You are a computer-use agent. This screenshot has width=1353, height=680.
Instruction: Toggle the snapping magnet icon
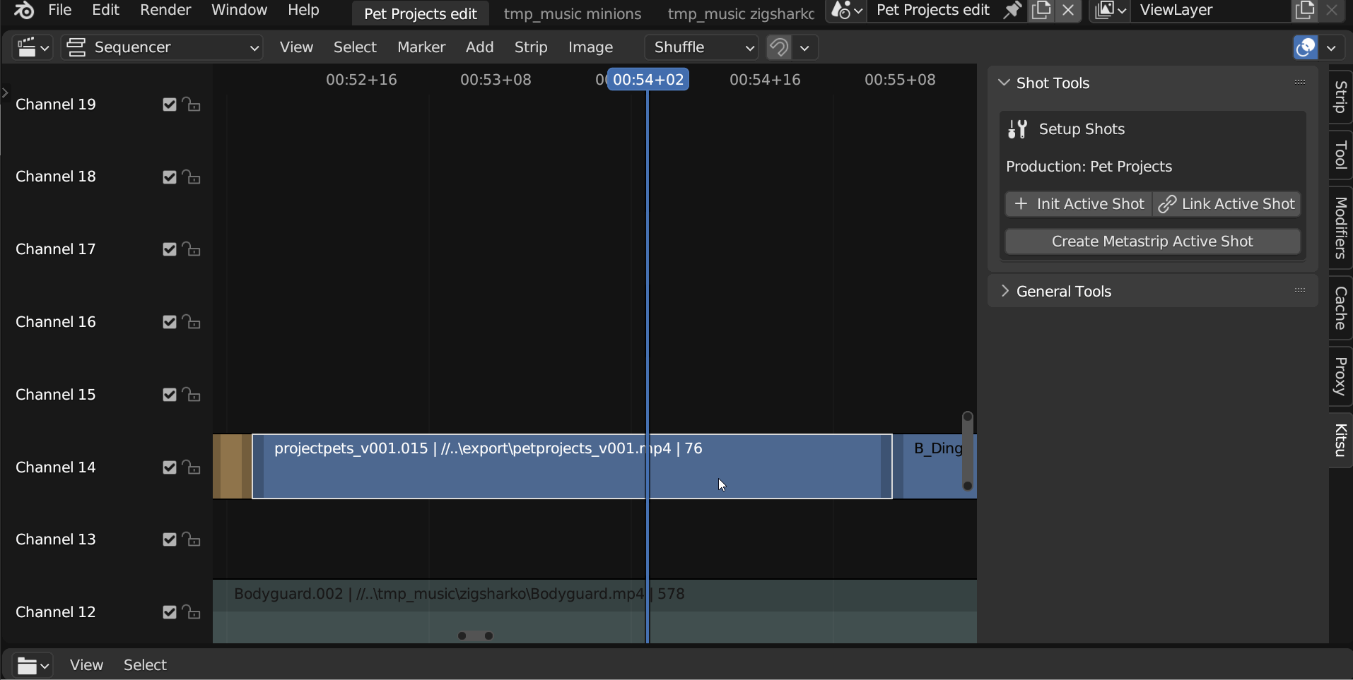coord(778,47)
